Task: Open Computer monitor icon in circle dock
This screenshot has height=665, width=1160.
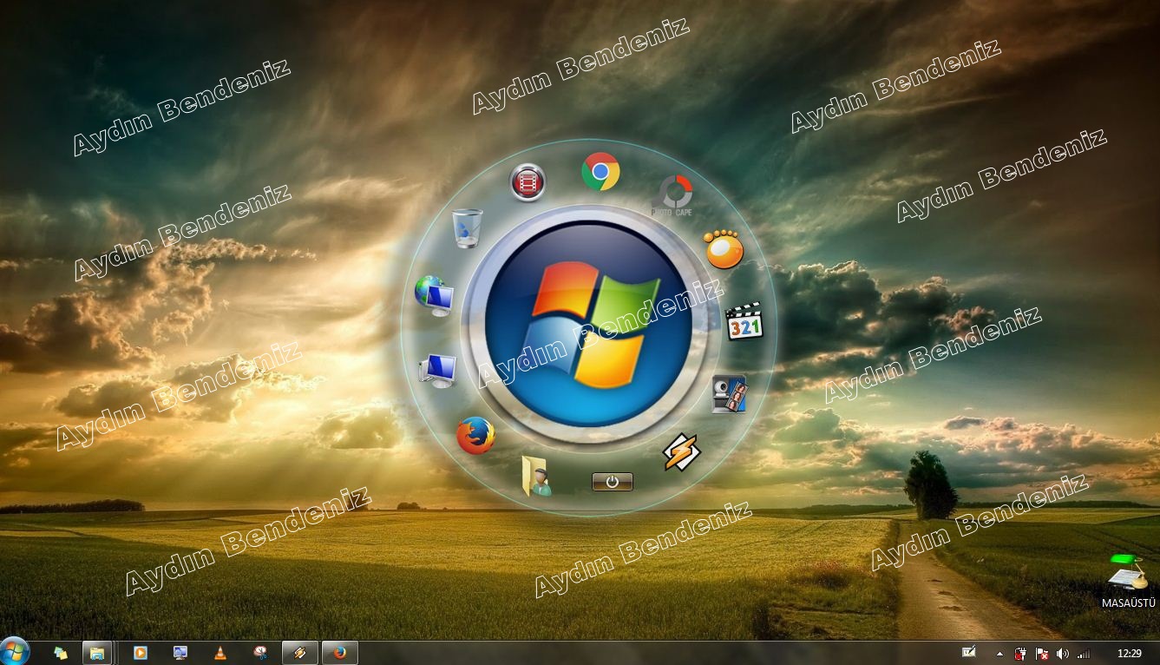Action: click(x=437, y=371)
